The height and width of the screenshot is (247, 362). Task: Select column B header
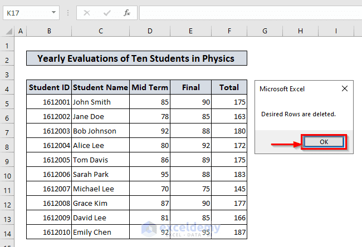(x=49, y=31)
